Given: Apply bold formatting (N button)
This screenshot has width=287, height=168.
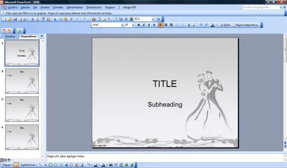Looking at the screenshot, I should pos(139,25).
